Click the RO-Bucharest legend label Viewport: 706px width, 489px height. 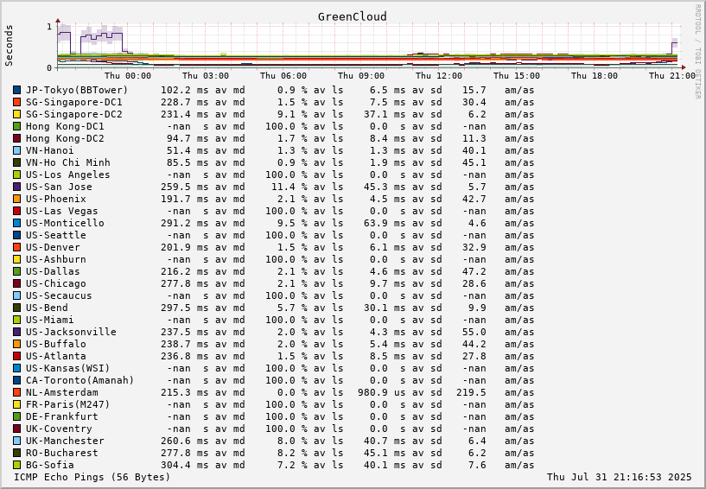61,453
